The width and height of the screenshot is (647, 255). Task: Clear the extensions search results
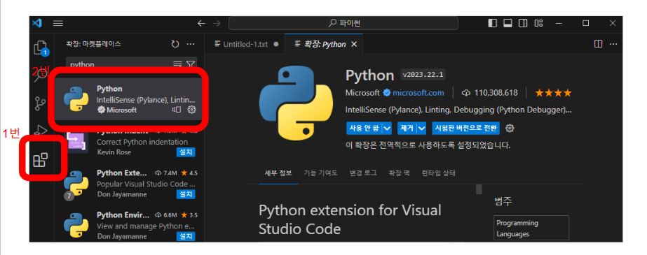[x=177, y=64]
